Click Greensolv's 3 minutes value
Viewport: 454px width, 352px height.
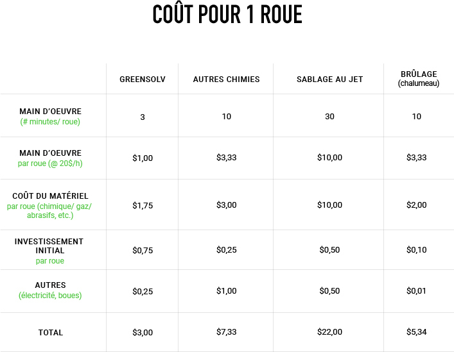pyautogui.click(x=142, y=117)
